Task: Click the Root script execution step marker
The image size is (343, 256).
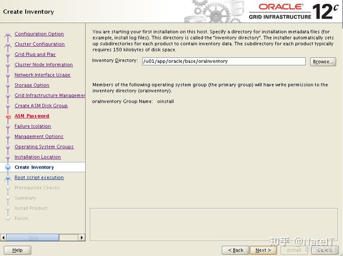Action: coord(8,178)
